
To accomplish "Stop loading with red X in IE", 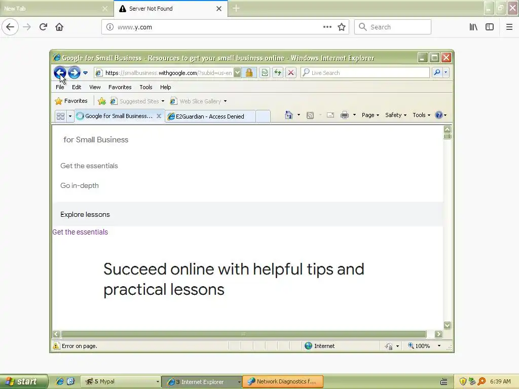I will click(290, 72).
